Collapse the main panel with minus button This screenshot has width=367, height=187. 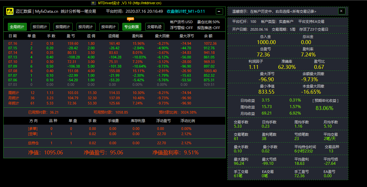tap(219, 11)
